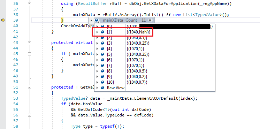The width and height of the screenshot is (260, 129).
Task: Expand item [5] in the datatip
Action: click(97, 54)
